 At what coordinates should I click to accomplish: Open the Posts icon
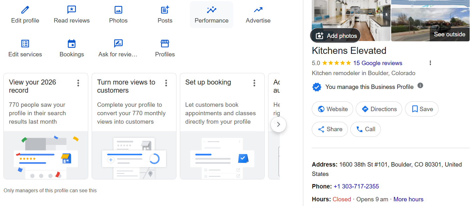click(x=165, y=10)
